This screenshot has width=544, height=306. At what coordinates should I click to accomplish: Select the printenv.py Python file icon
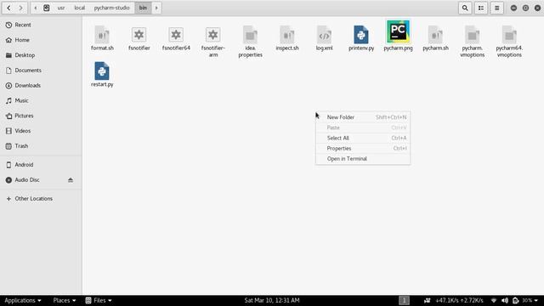(x=361, y=35)
